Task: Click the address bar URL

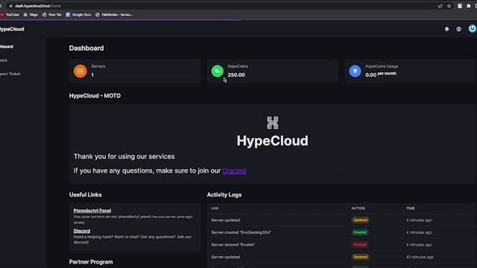Action: click(38, 6)
